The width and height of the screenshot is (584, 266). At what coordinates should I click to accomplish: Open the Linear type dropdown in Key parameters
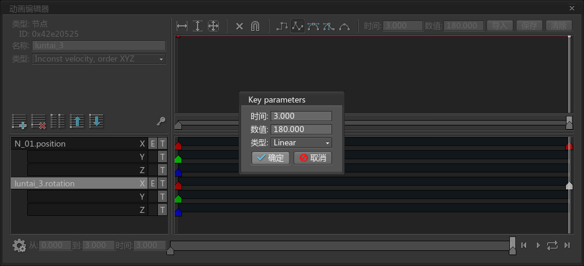301,143
